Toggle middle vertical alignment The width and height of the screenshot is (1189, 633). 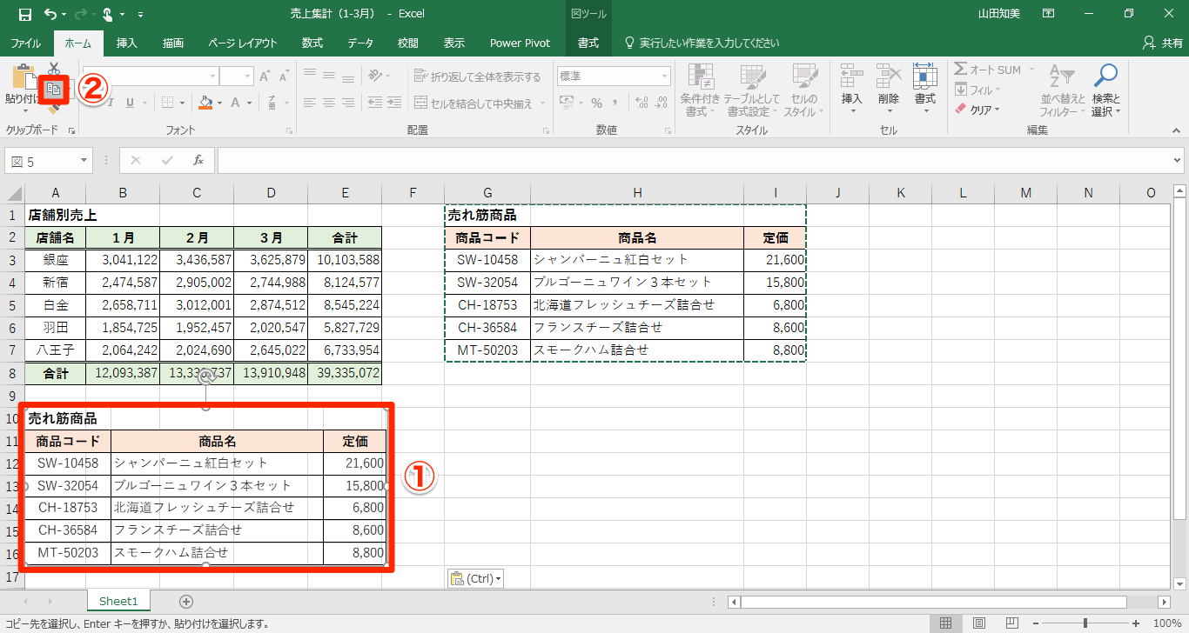click(327, 77)
